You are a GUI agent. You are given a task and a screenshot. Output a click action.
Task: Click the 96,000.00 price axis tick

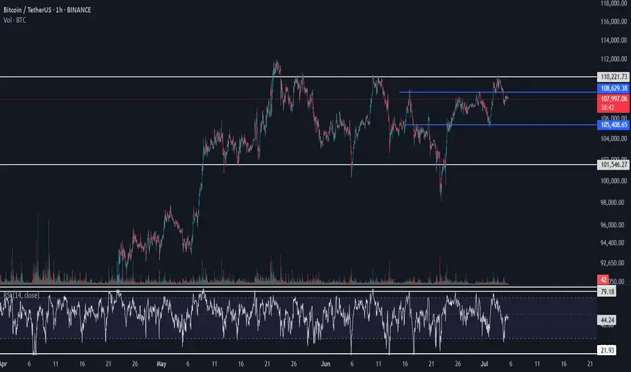(612, 225)
